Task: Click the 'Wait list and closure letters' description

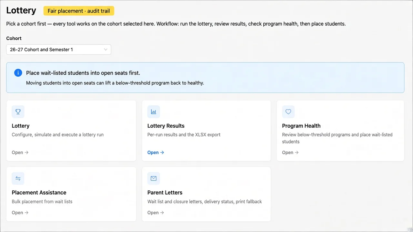Action: coord(205,202)
